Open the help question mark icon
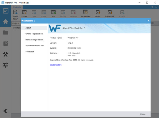159x118 pixels. pyautogui.click(x=152, y=7)
